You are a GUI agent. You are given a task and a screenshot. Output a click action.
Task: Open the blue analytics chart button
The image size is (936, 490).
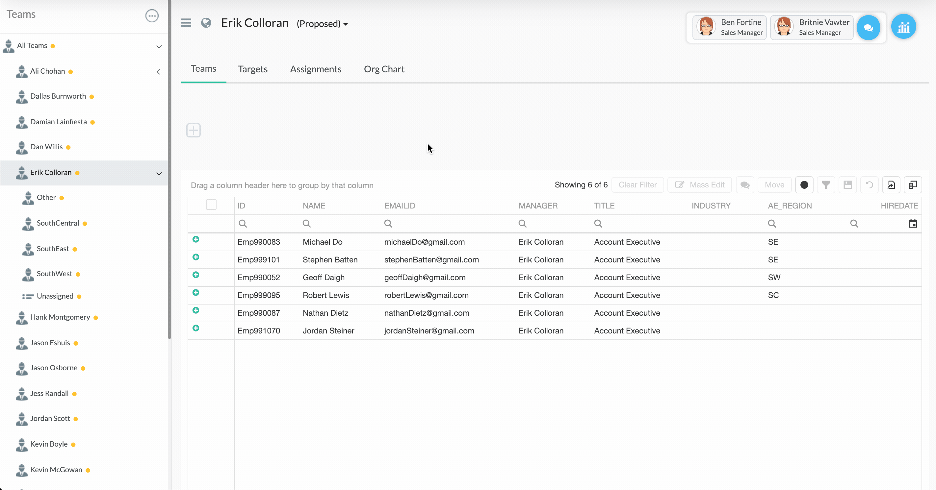(x=903, y=27)
